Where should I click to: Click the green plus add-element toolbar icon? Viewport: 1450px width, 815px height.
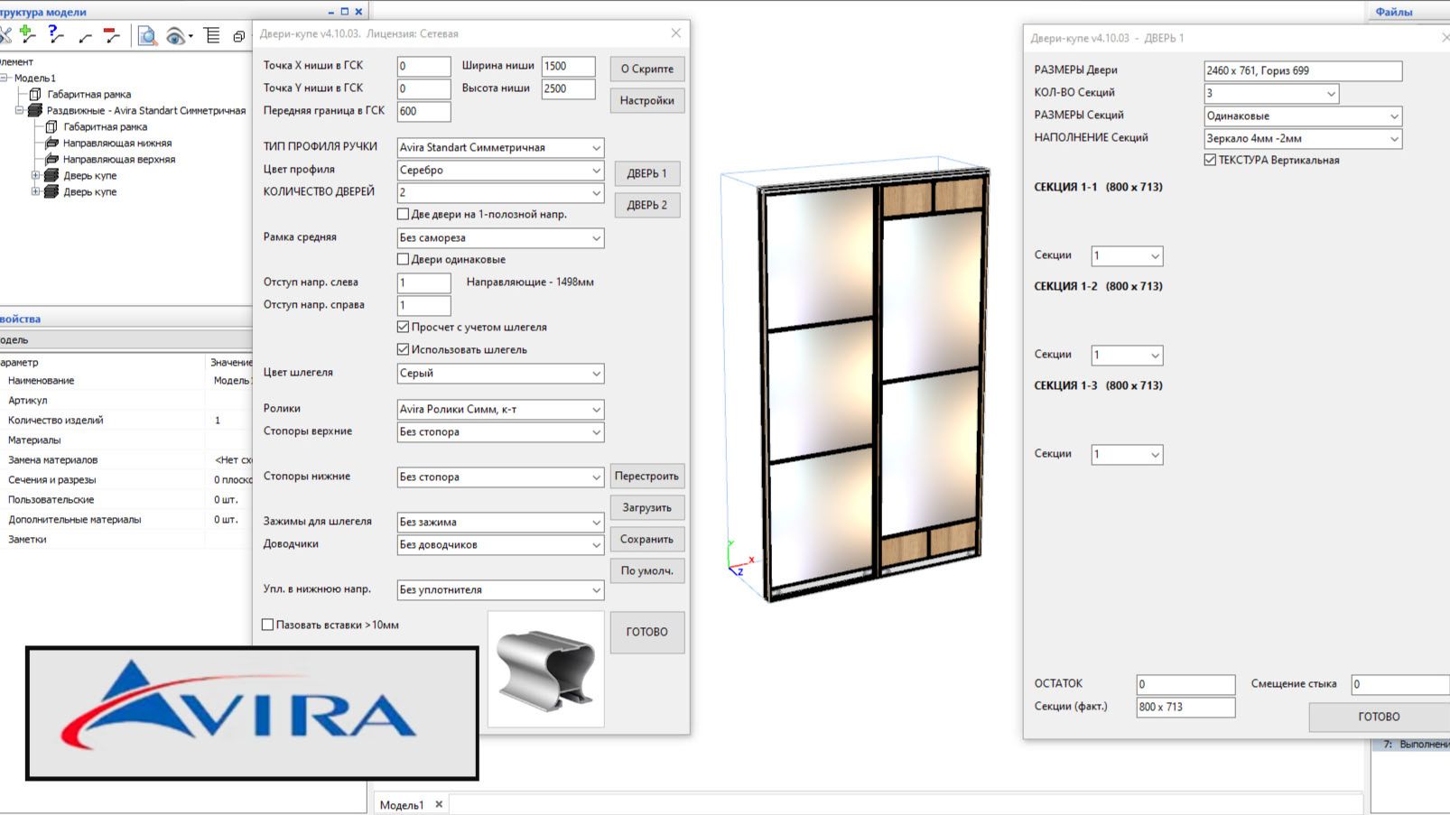(x=28, y=34)
